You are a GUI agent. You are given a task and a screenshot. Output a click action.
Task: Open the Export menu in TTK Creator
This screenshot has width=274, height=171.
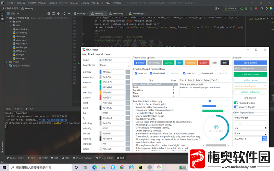pos(108,54)
